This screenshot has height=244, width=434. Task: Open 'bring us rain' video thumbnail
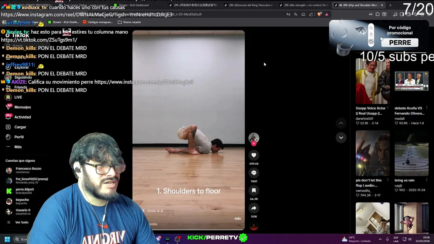411,153
